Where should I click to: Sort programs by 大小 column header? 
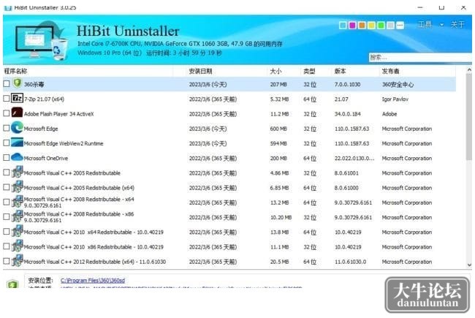click(275, 71)
